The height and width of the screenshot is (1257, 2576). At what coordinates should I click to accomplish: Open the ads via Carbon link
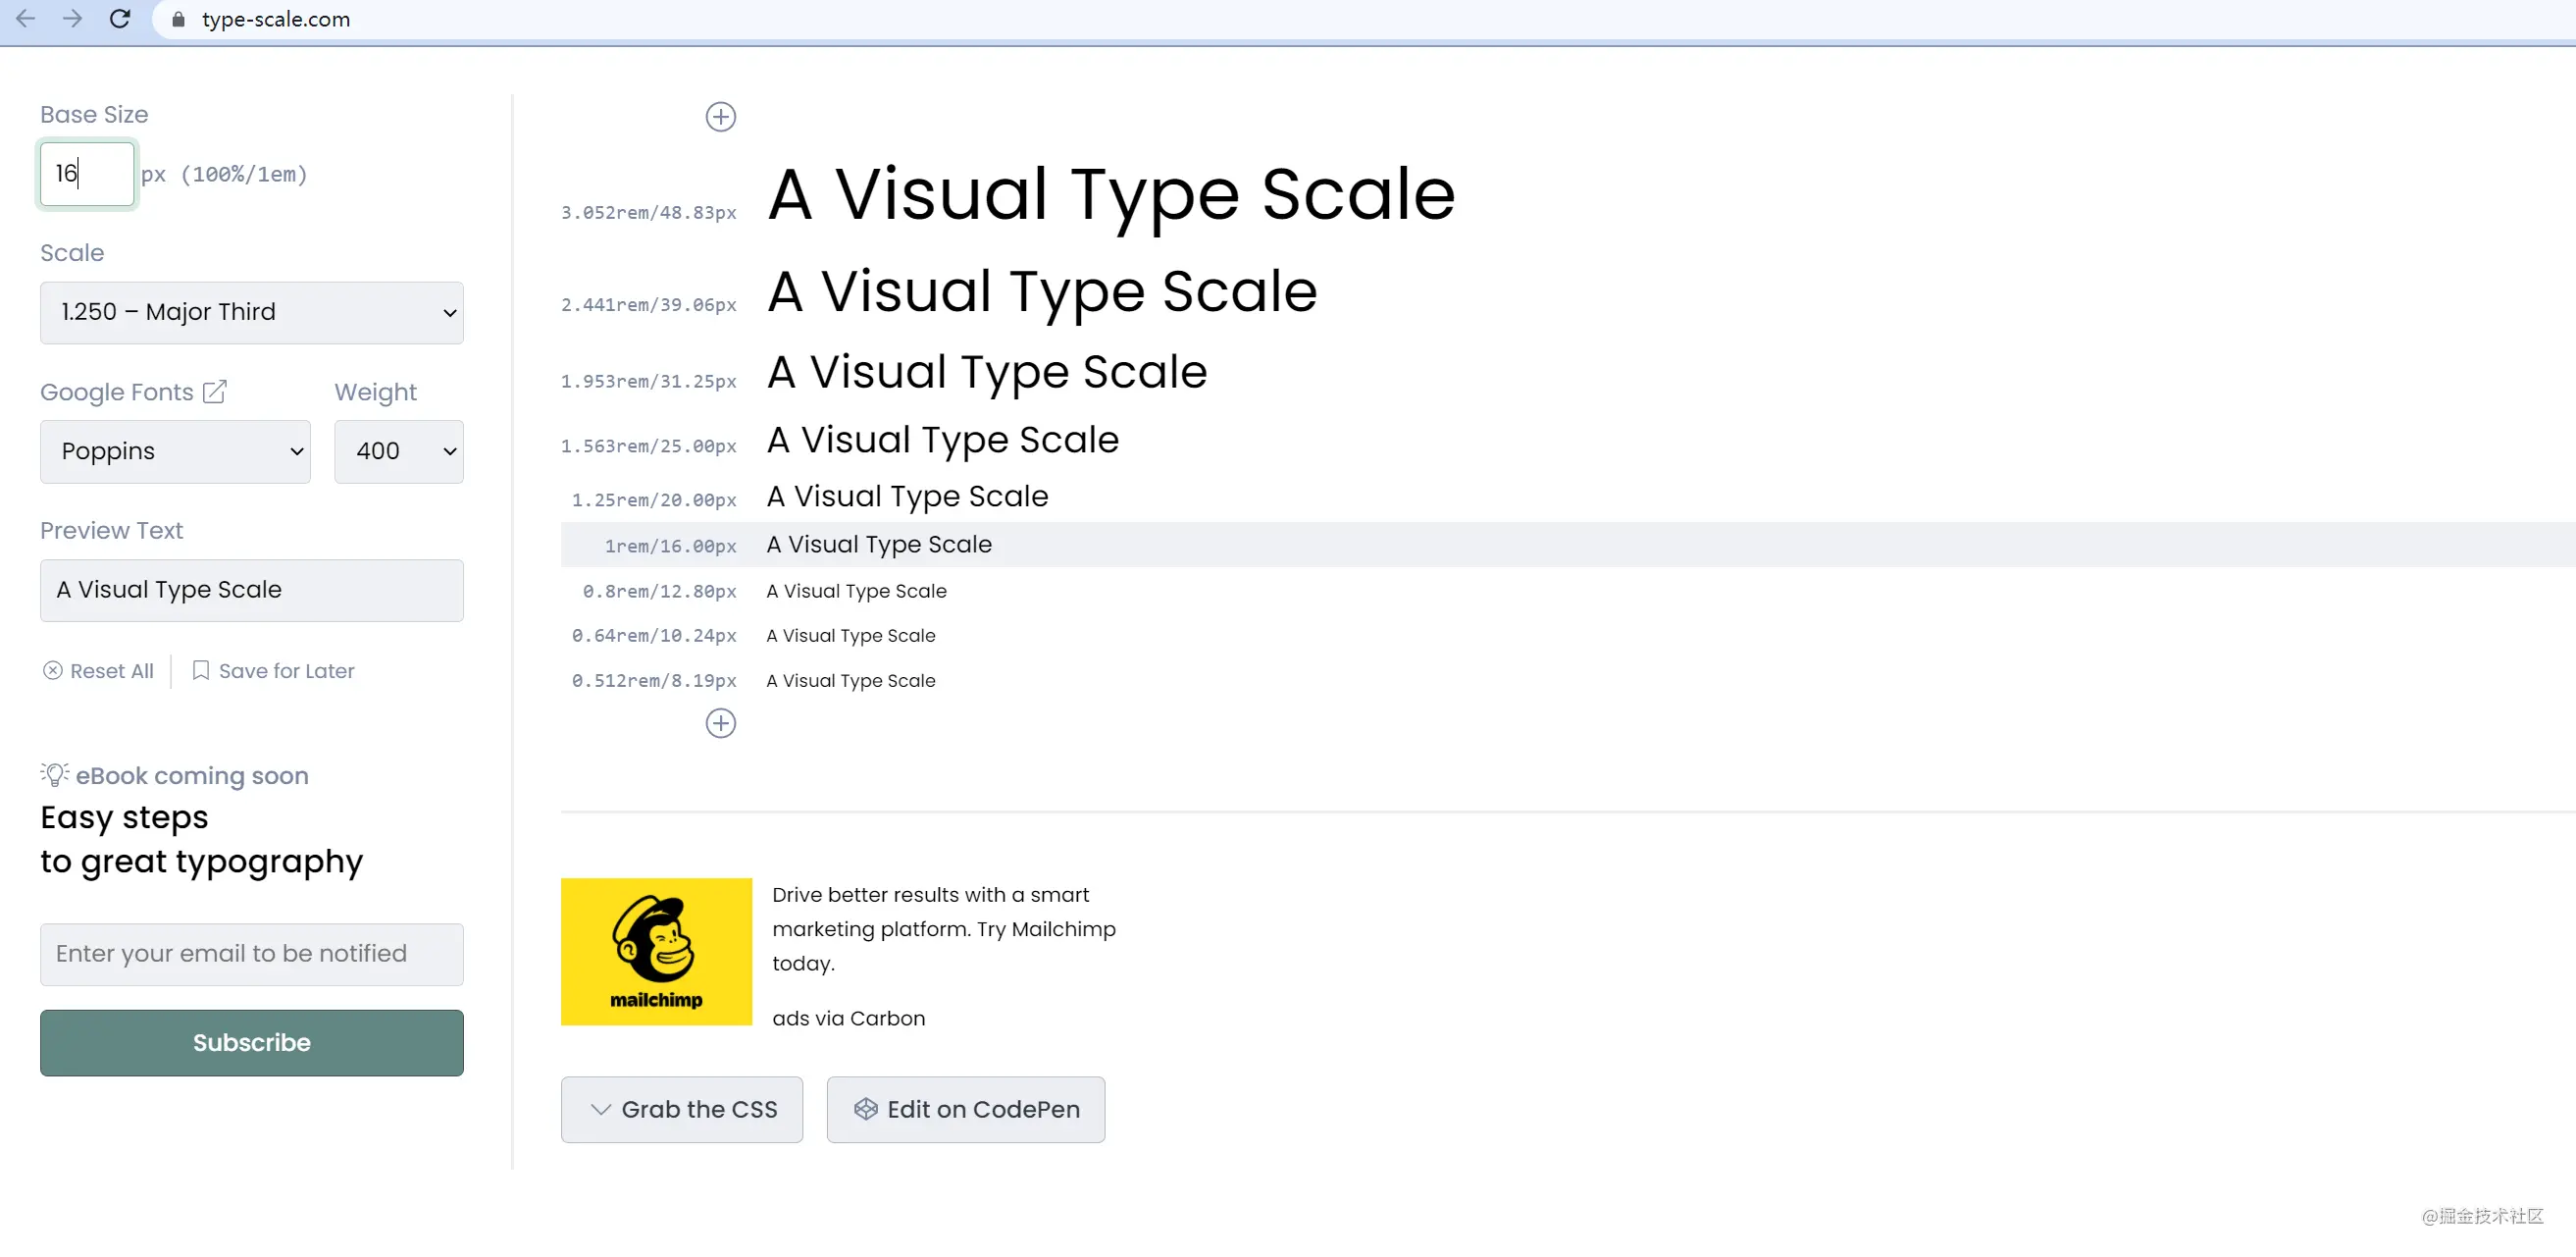(x=848, y=1018)
